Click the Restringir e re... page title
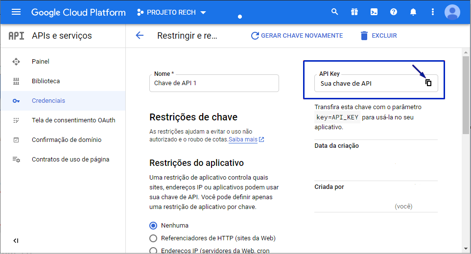Image resolution: width=471 pixels, height=254 pixels. point(187,36)
